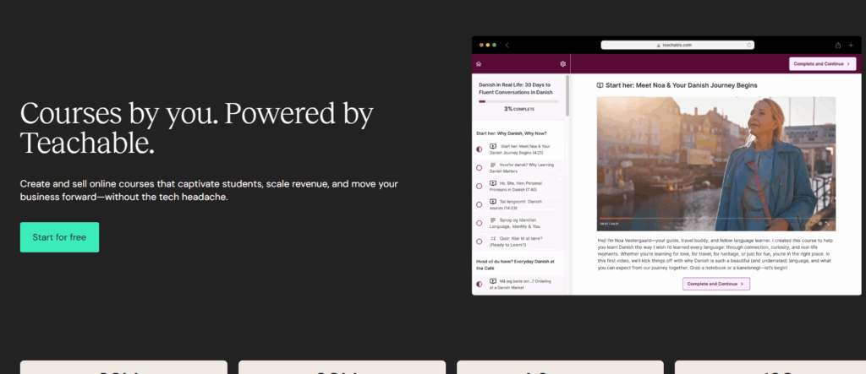Screen dimensions: 866x374
Task: Open a new browser tab with plus icon
Action: point(851,45)
